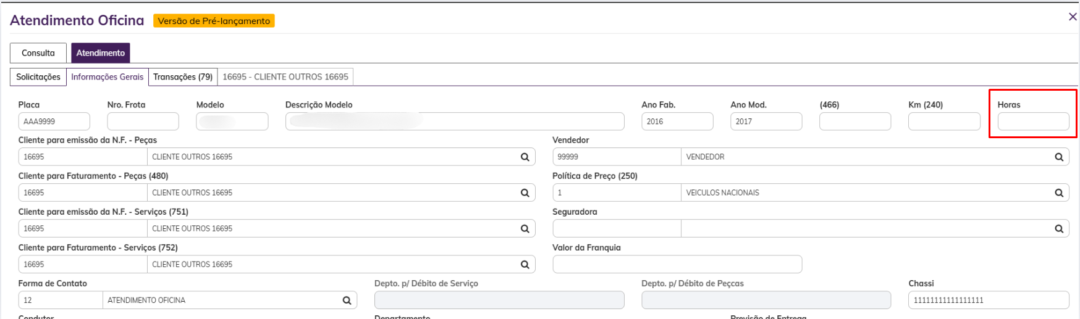Click search icon for Faturamento Peças (480)
Image resolution: width=1080 pixels, height=319 pixels.
(525, 193)
